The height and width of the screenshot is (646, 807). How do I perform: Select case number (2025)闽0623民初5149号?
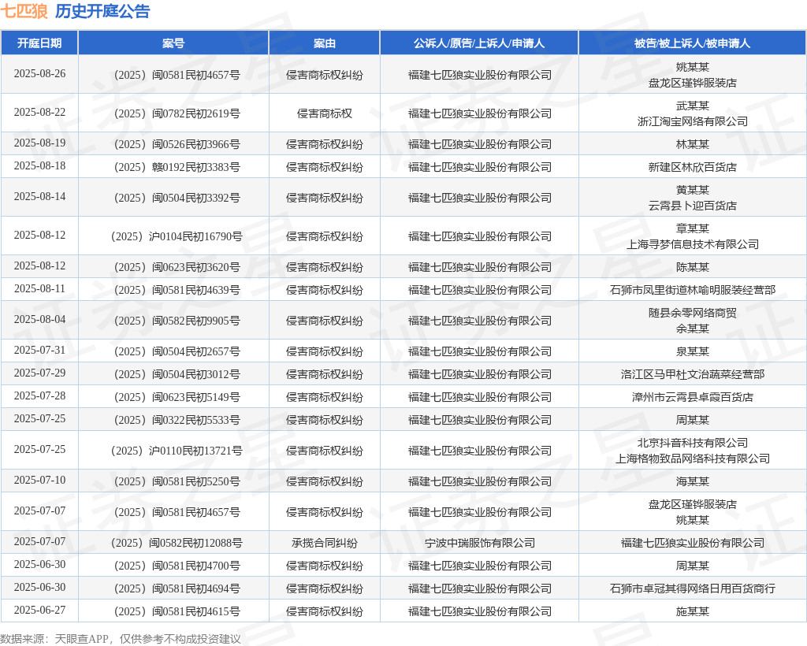tap(177, 398)
